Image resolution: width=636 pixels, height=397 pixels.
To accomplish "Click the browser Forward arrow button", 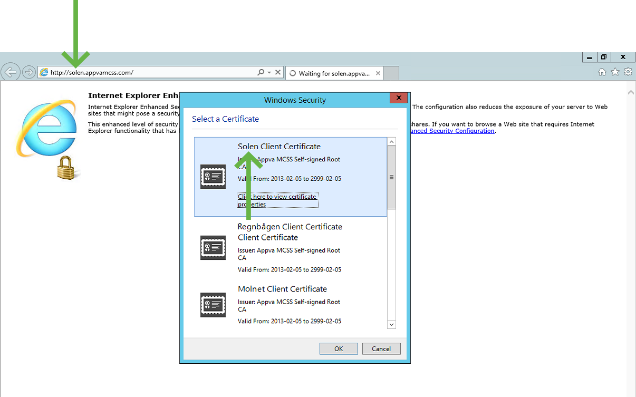I will [x=29, y=72].
